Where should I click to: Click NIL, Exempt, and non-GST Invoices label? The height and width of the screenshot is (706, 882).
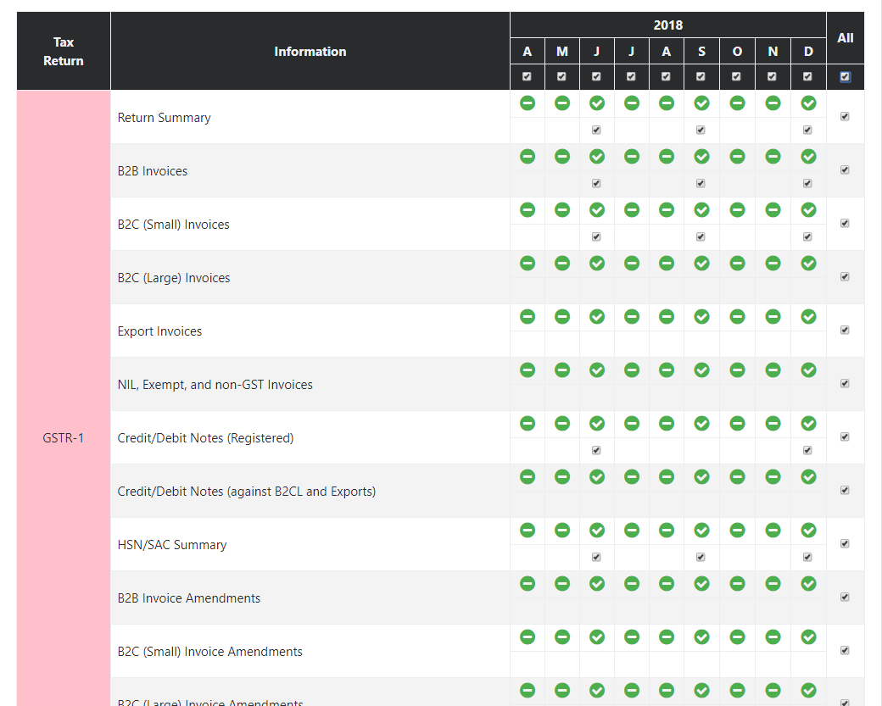(x=215, y=385)
